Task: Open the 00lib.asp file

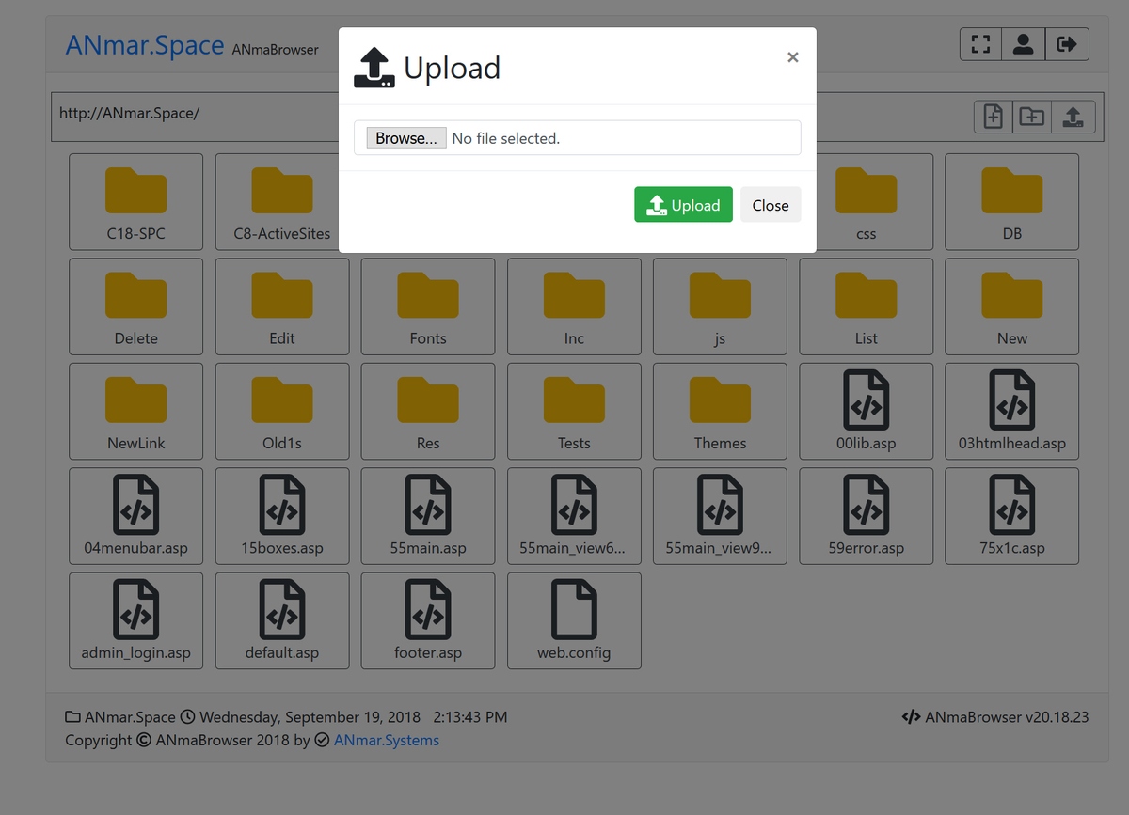Action: [x=866, y=412]
